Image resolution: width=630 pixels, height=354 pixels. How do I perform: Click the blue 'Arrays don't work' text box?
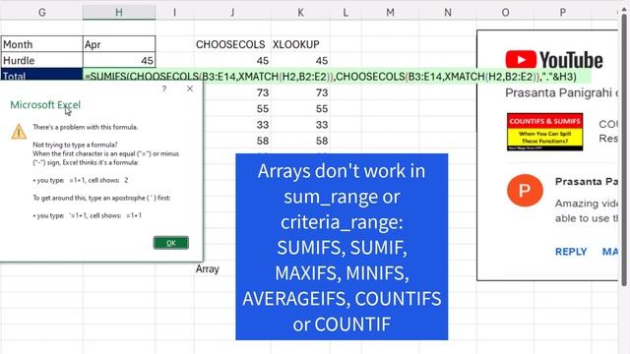pos(342,247)
